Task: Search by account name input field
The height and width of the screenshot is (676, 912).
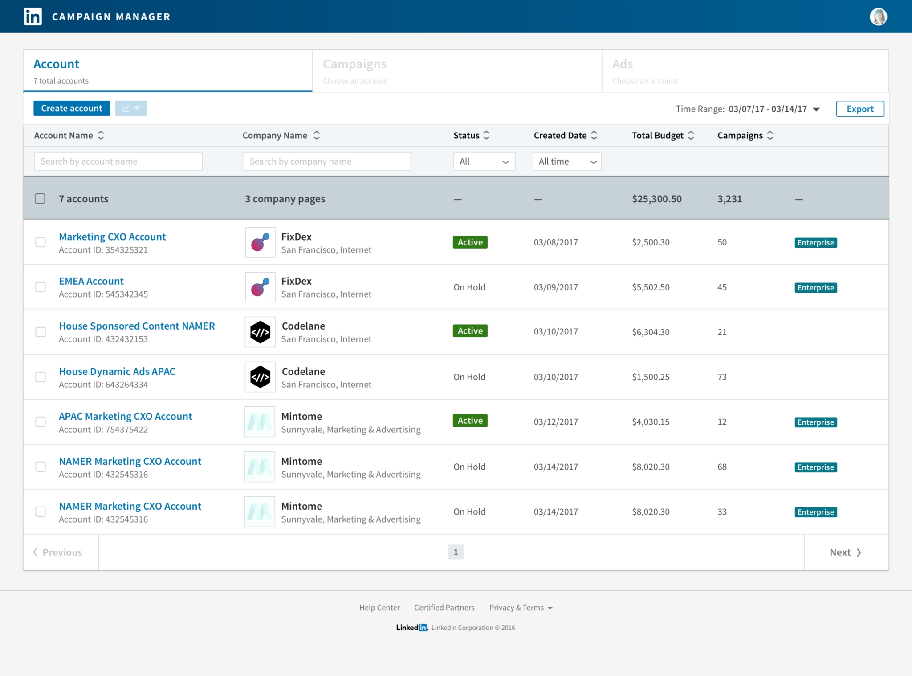Action: (119, 161)
